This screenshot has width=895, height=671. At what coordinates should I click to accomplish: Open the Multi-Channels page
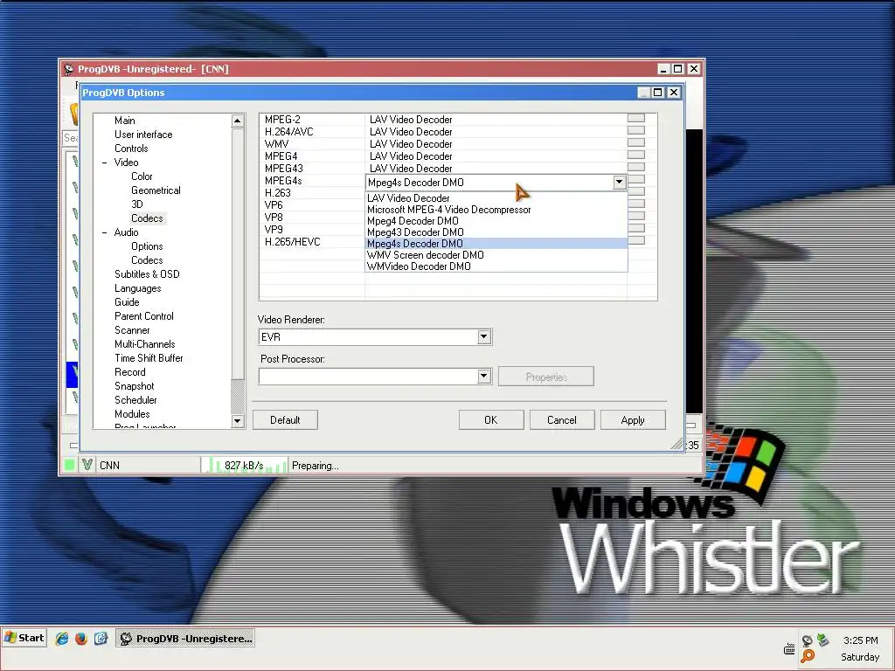click(144, 344)
